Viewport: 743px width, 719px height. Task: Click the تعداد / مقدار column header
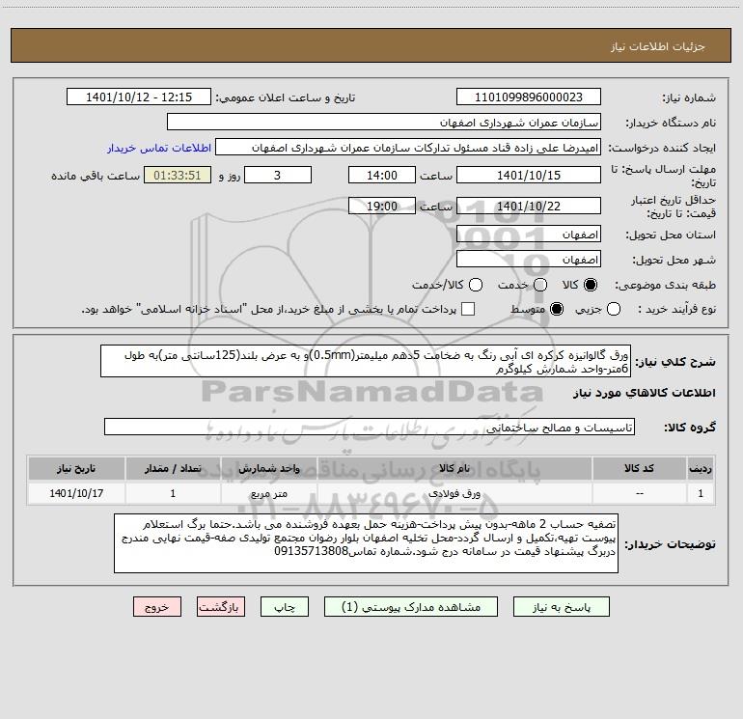coord(173,468)
